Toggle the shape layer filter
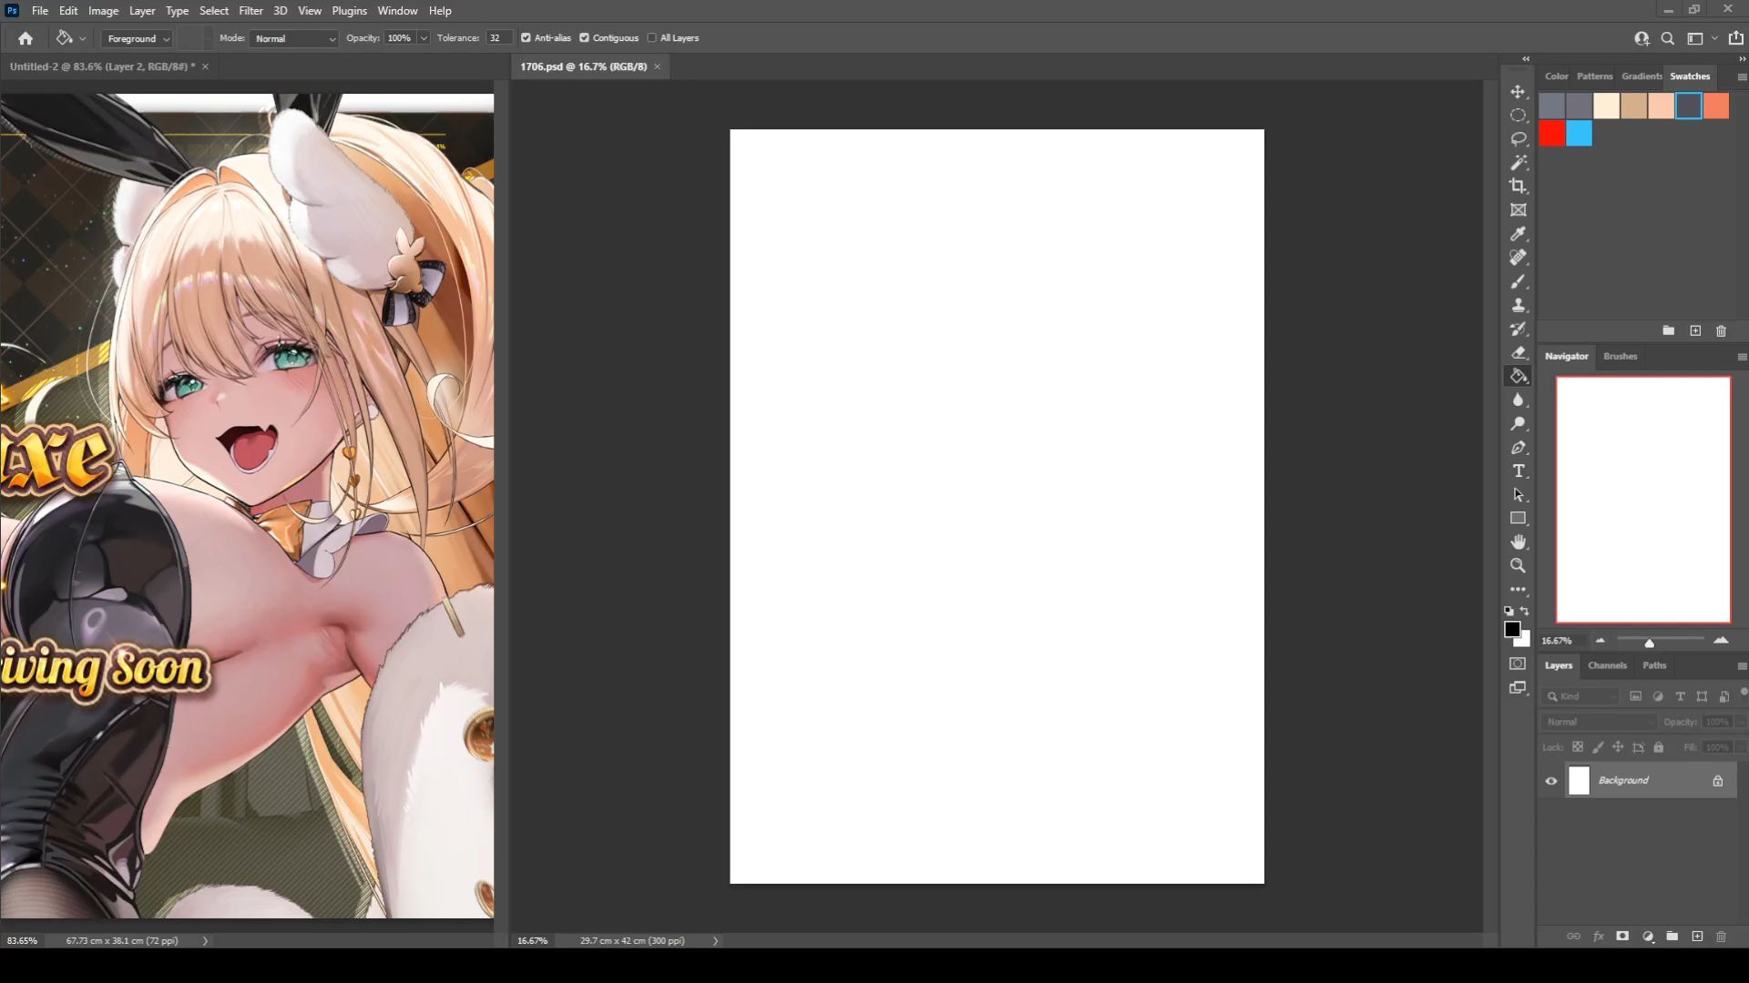 click(1702, 696)
